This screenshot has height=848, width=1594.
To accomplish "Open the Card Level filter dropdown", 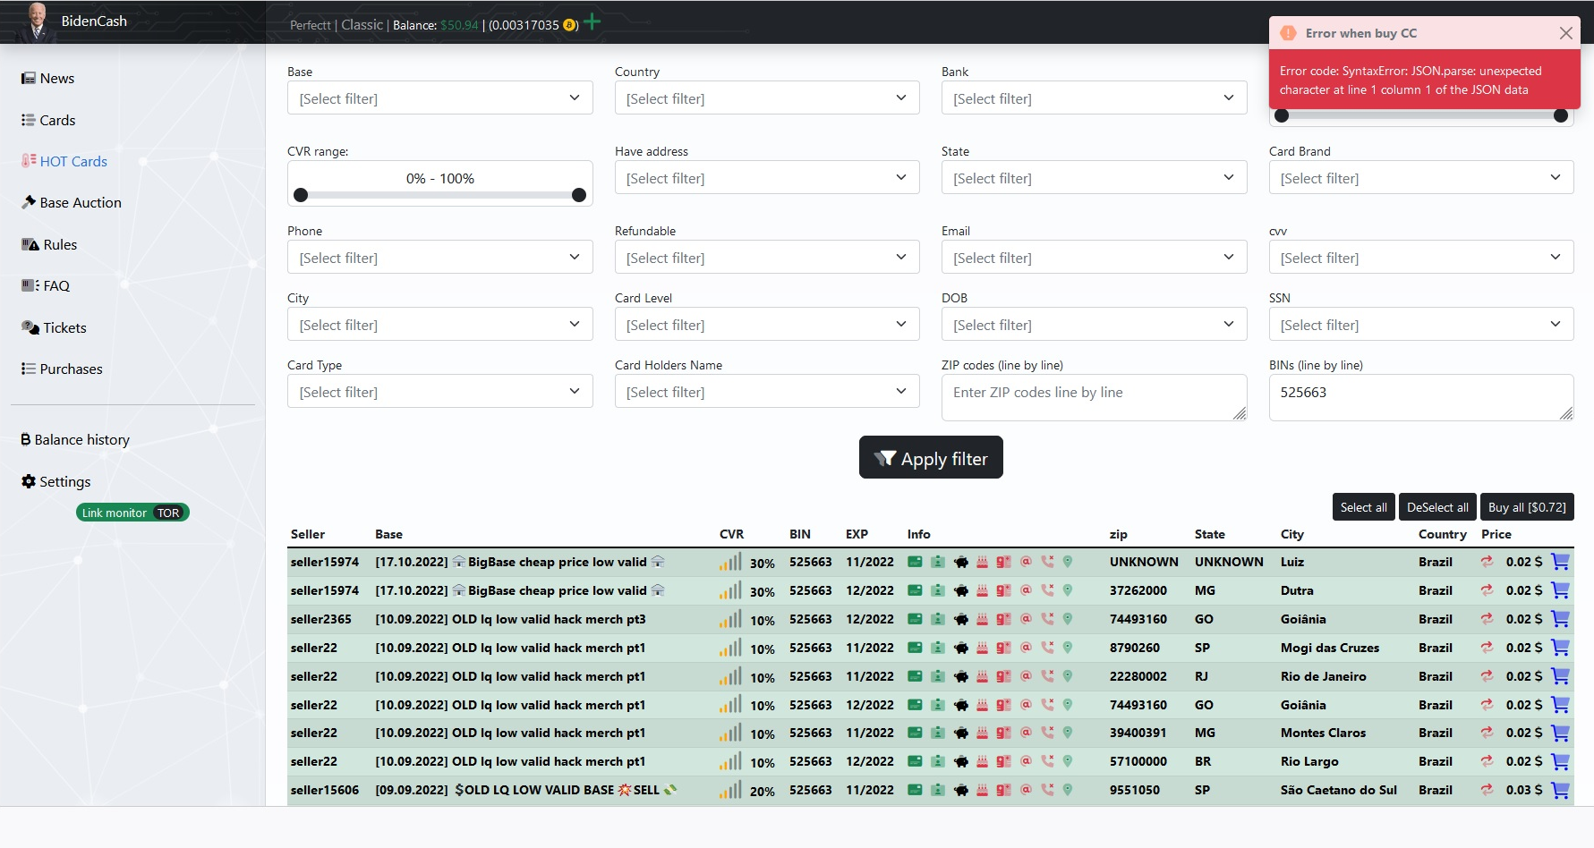I will tap(767, 324).
